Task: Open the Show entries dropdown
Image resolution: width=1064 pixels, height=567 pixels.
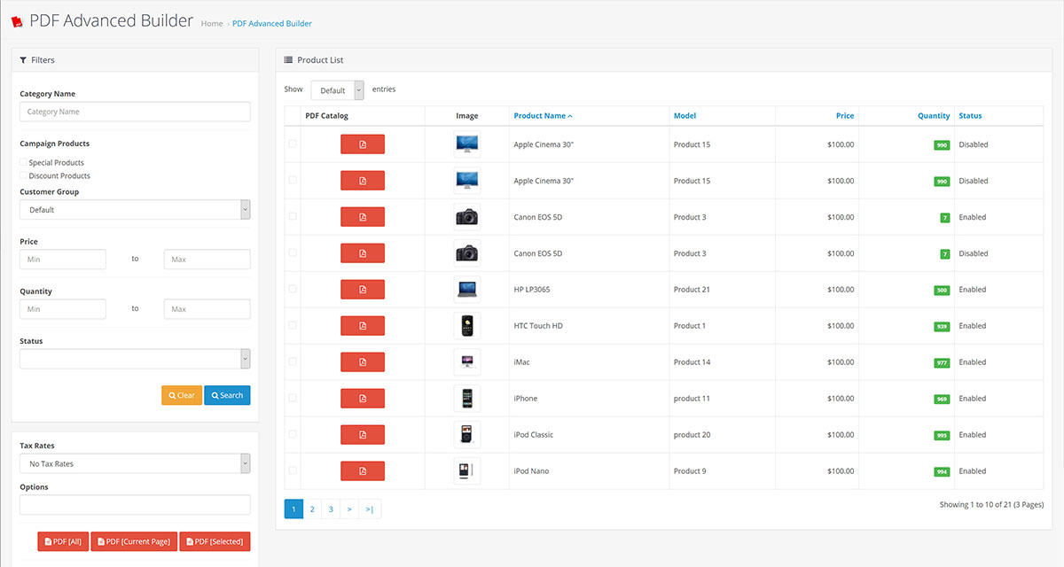Action: click(337, 90)
